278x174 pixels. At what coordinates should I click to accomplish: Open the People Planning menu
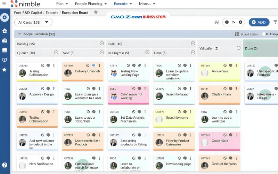coord(91,4)
